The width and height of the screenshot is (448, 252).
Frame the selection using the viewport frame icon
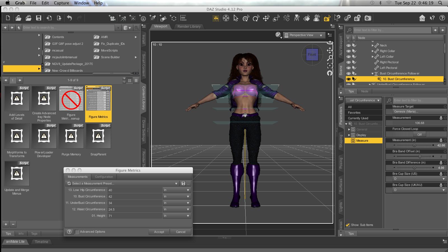coord(330,66)
